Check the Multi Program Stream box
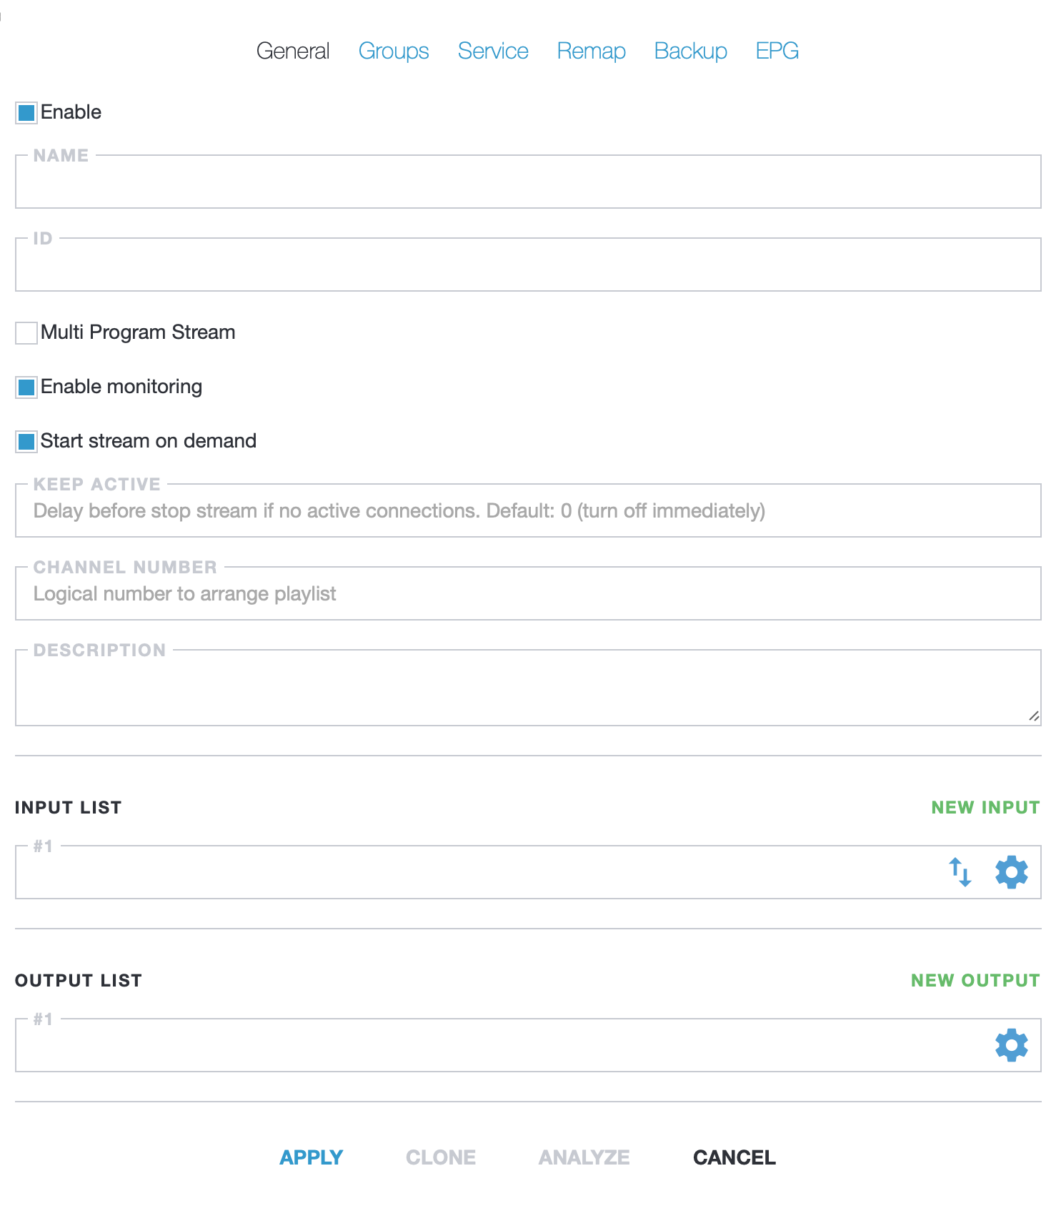This screenshot has height=1211, width=1056. click(x=26, y=333)
